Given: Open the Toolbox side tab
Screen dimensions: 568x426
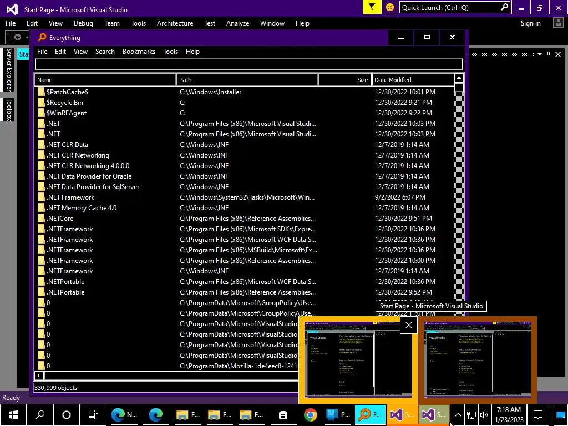Looking at the screenshot, I should (x=9, y=109).
